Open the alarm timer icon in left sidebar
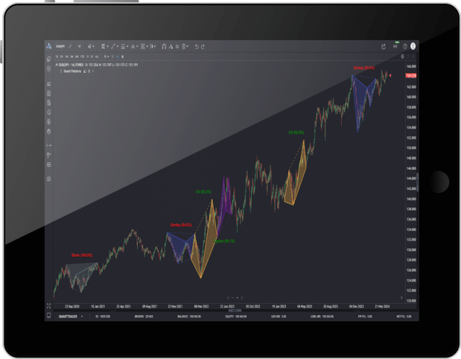This screenshot has width=461, height=359. 49,131
